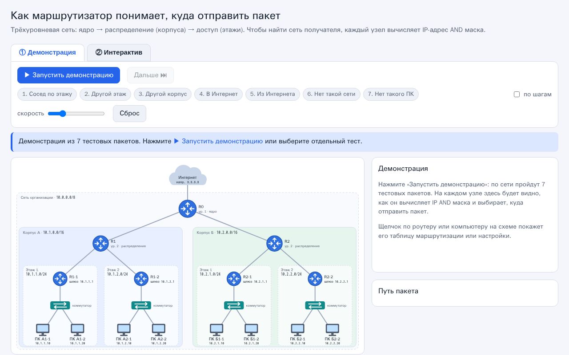
Task: Enable the «по шагам» checkbox
Action: (x=517, y=94)
